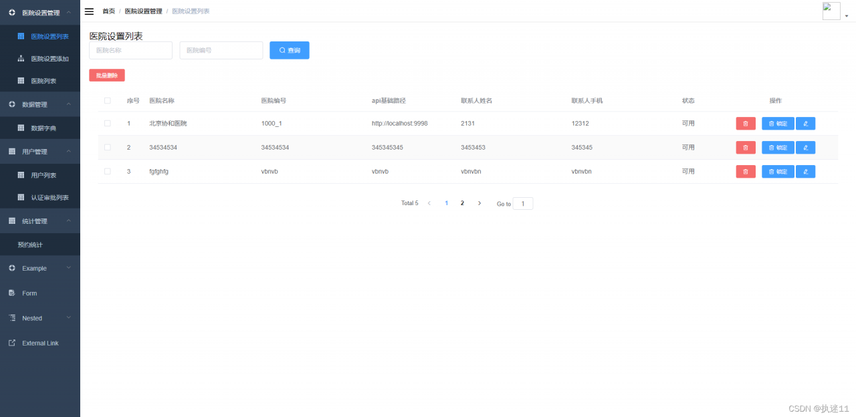Click the edit pencil icon for fgfghfg row

(x=805, y=172)
